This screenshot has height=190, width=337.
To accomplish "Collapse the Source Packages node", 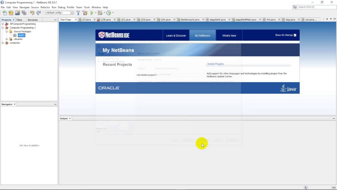I will pyautogui.click(x=7, y=31).
